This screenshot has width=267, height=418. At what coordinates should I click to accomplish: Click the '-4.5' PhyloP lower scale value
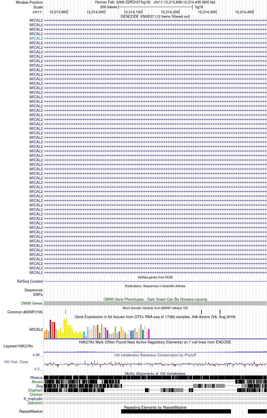click(x=37, y=369)
